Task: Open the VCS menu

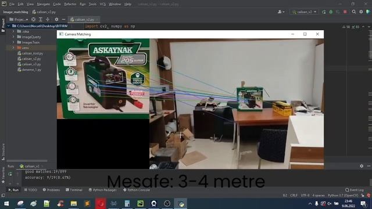Action: point(102,4)
